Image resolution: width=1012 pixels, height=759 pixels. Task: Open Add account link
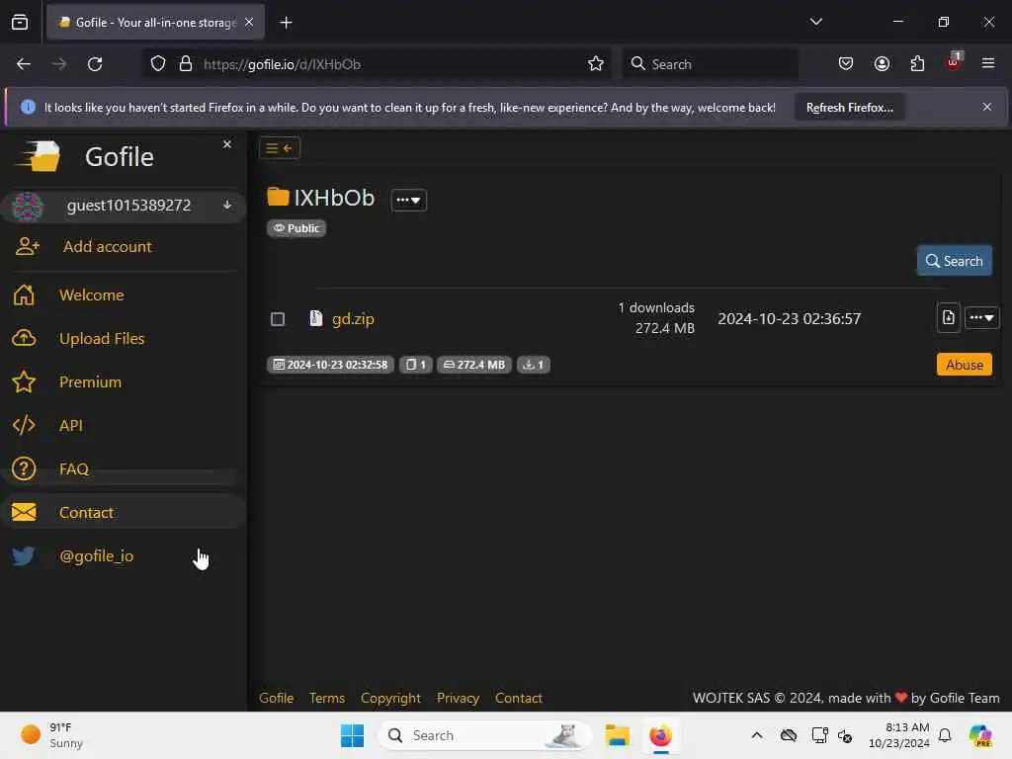(x=107, y=246)
